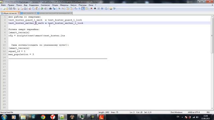Click the text 'Логика смарт тиррейна:'

tap(24, 29)
